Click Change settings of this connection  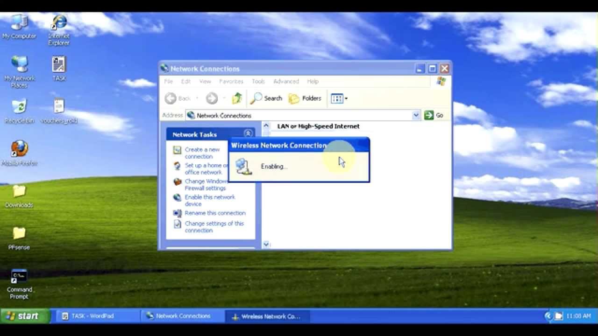click(214, 227)
